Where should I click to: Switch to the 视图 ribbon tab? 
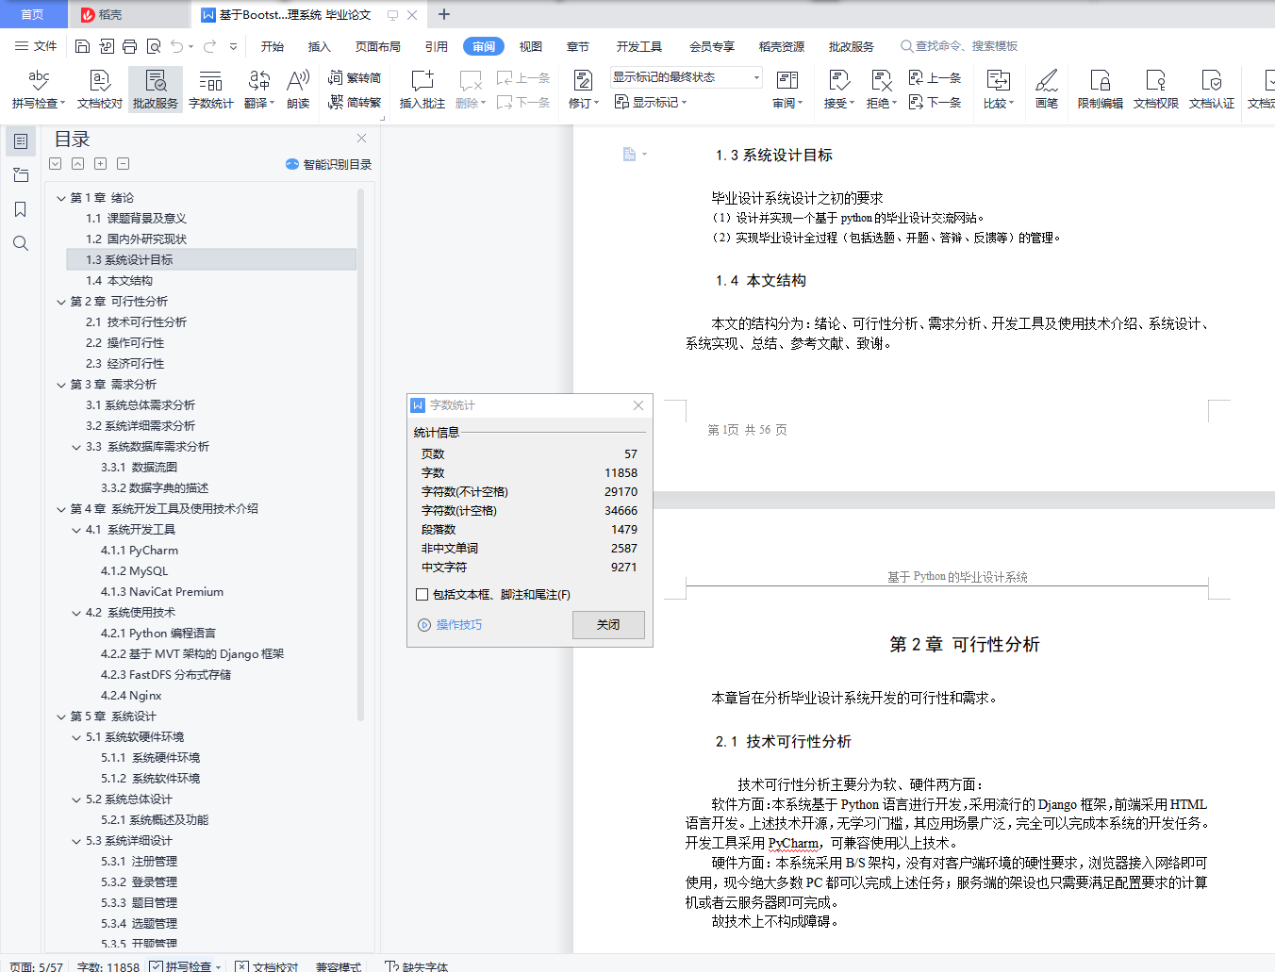point(531,46)
